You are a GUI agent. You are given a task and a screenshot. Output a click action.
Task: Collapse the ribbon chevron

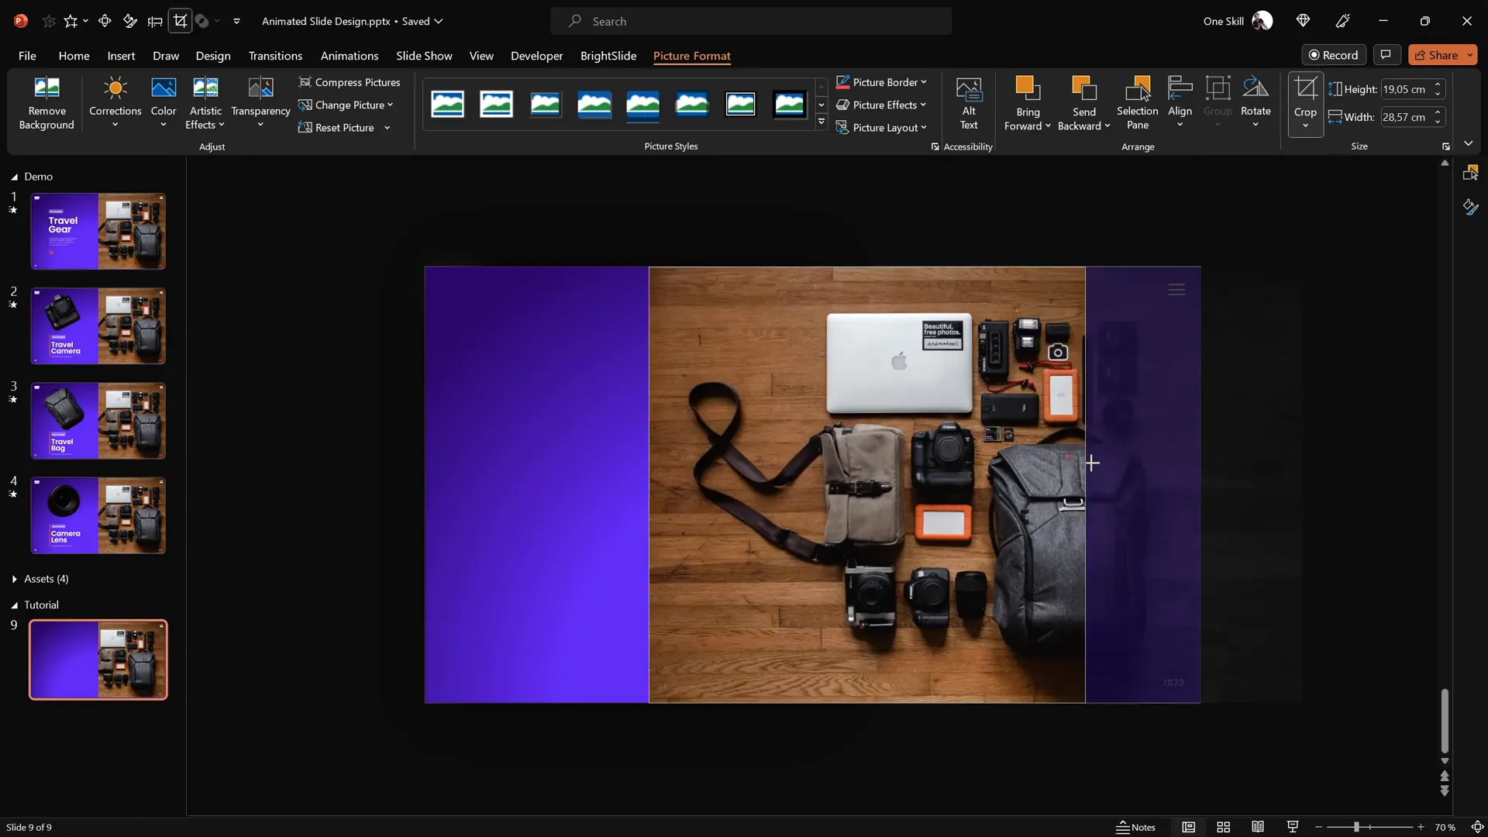pyautogui.click(x=1468, y=143)
